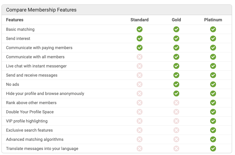
Task: Click the Translate messages into your language label
Action: 42,148
